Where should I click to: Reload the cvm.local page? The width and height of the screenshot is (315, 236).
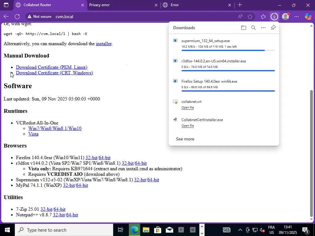[x=17, y=17]
